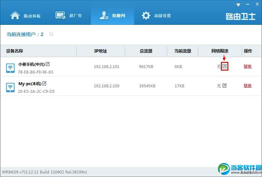Open the title bar dropdown menu arrow
This screenshot has height=177, width=262.
(238, 5)
